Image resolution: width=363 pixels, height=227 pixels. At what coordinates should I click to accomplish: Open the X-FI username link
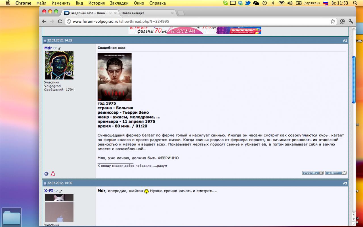49,191
